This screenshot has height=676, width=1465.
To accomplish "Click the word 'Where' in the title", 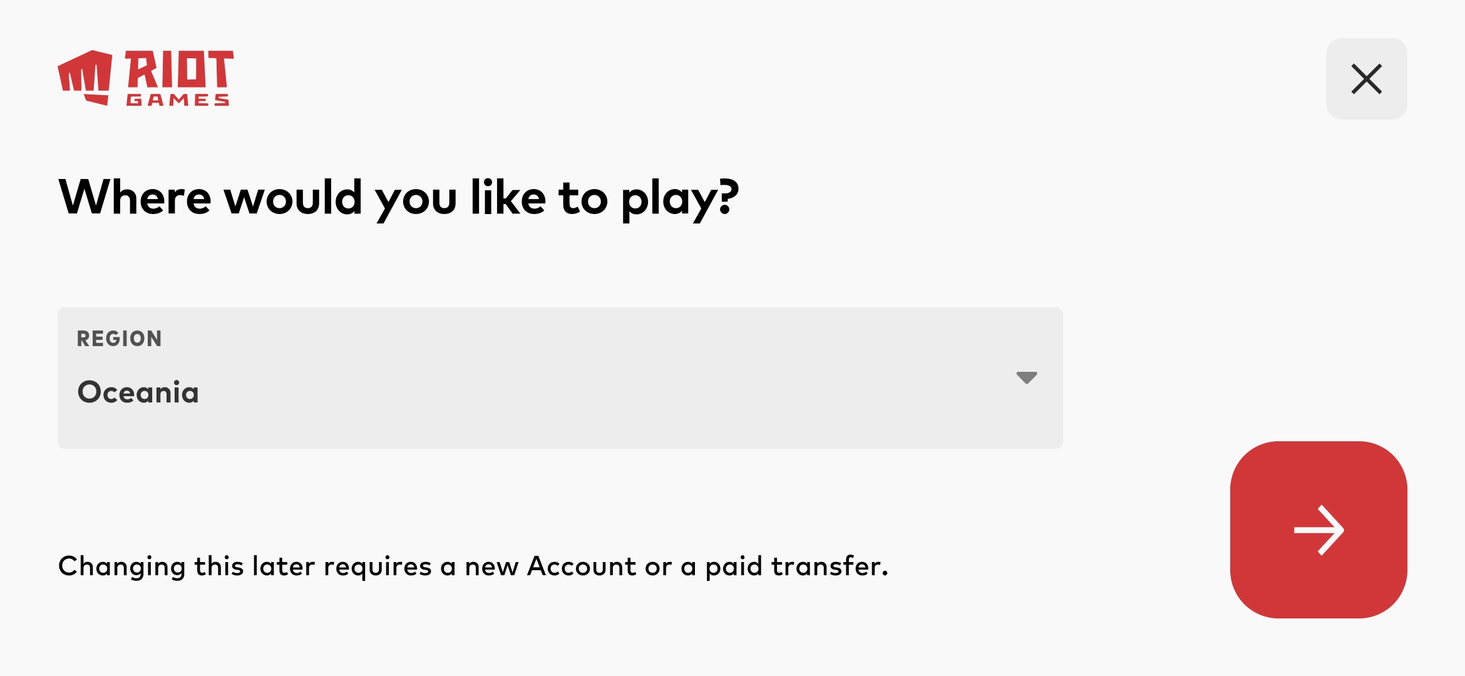I will point(135,198).
